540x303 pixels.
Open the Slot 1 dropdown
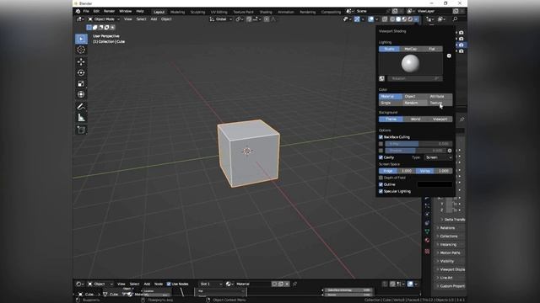[x=211, y=284]
